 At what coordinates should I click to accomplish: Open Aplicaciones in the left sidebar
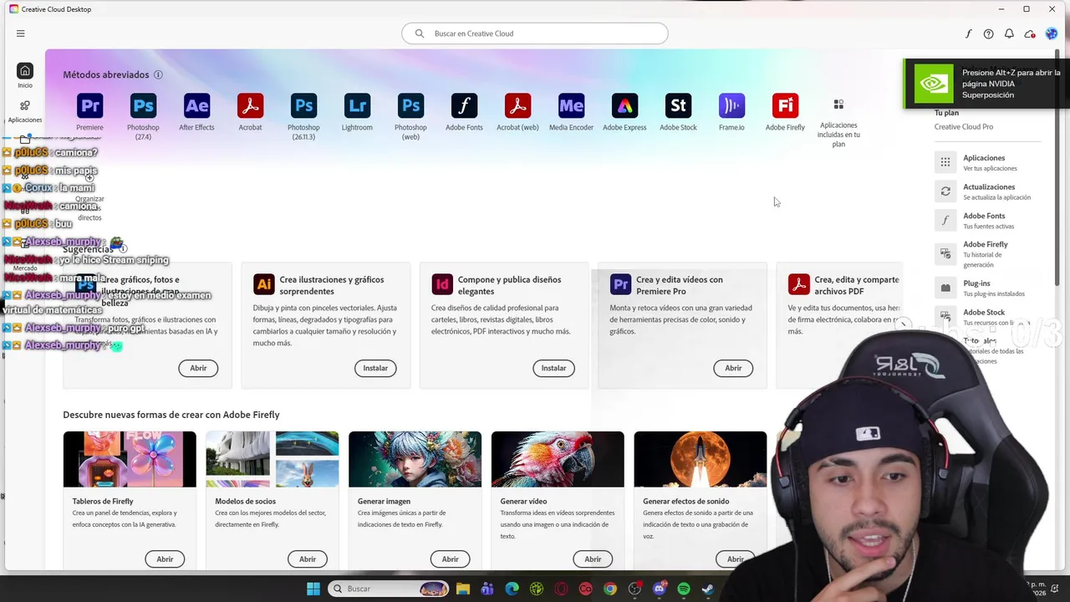pos(25,110)
